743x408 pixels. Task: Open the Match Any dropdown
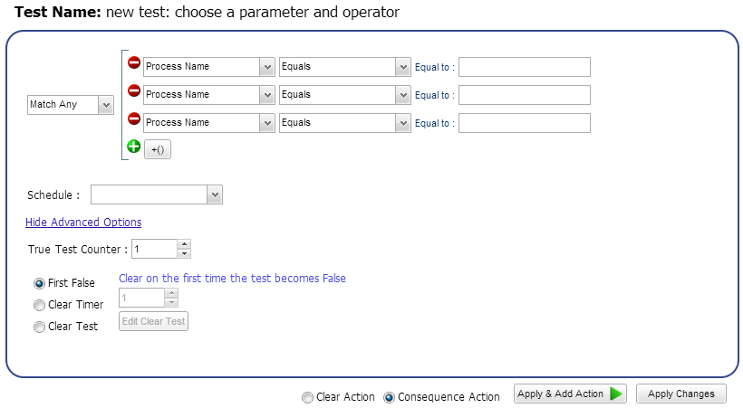[x=105, y=105]
